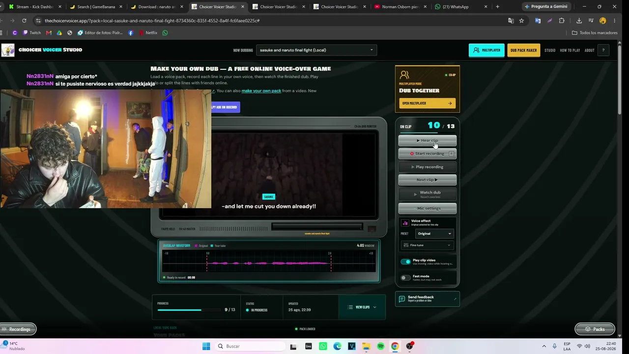This screenshot has height=354, width=629.
Task: Switch to the Download : naruto tab
Action: 156,7
